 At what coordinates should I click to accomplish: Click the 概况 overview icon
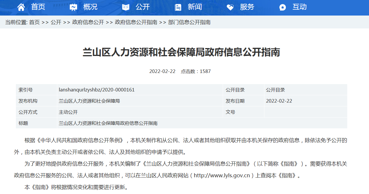tap(73, 7)
